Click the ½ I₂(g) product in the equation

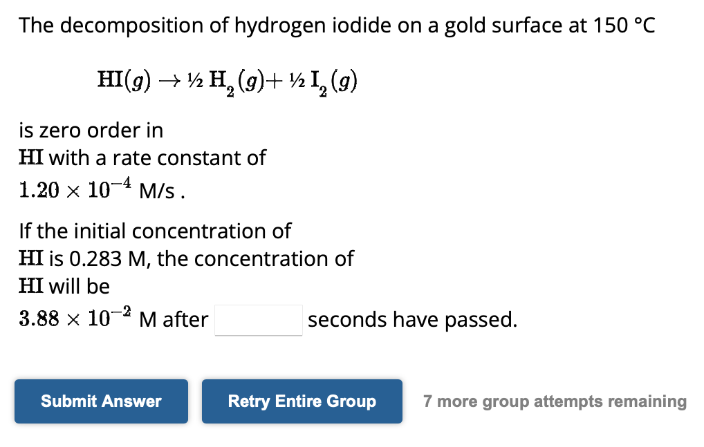(324, 79)
